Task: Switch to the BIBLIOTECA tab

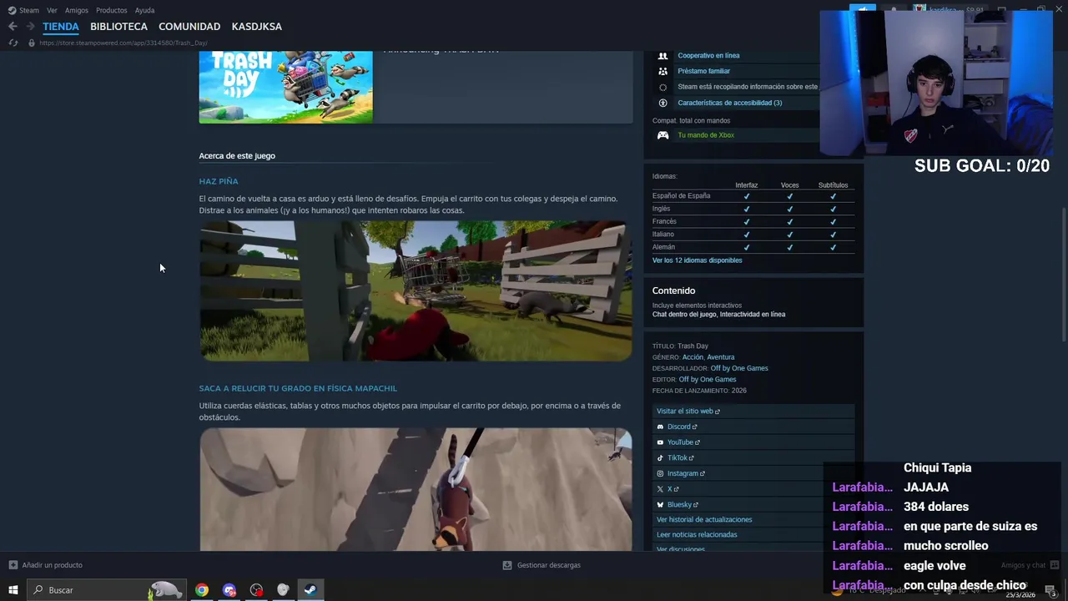Action: pyautogui.click(x=118, y=27)
